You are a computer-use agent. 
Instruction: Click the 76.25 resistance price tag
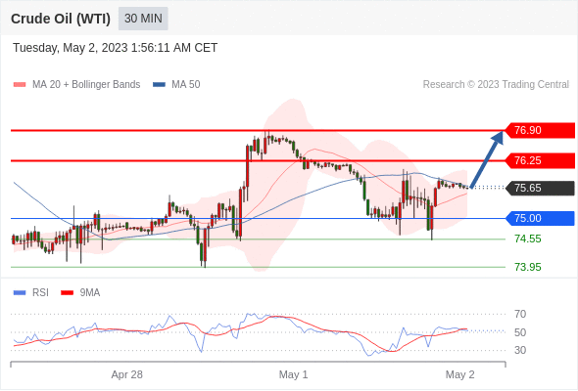(x=540, y=160)
